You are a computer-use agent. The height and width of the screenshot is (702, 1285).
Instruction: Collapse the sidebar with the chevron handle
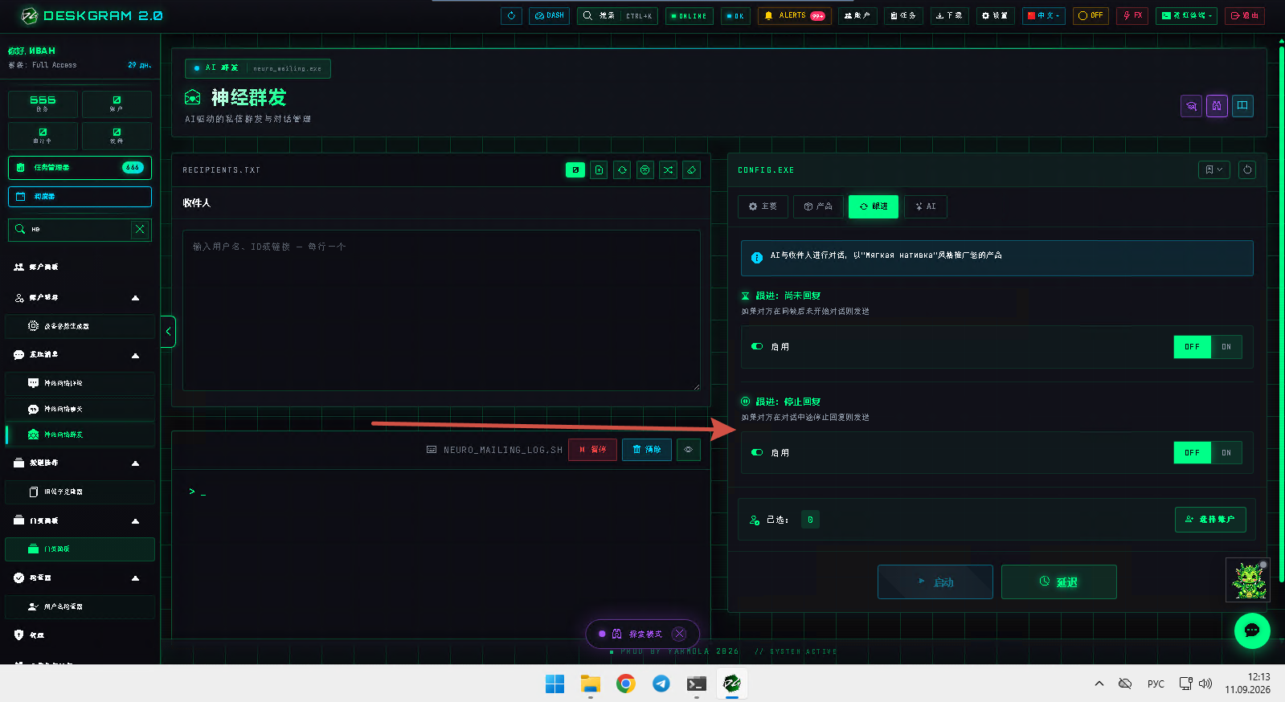168,331
